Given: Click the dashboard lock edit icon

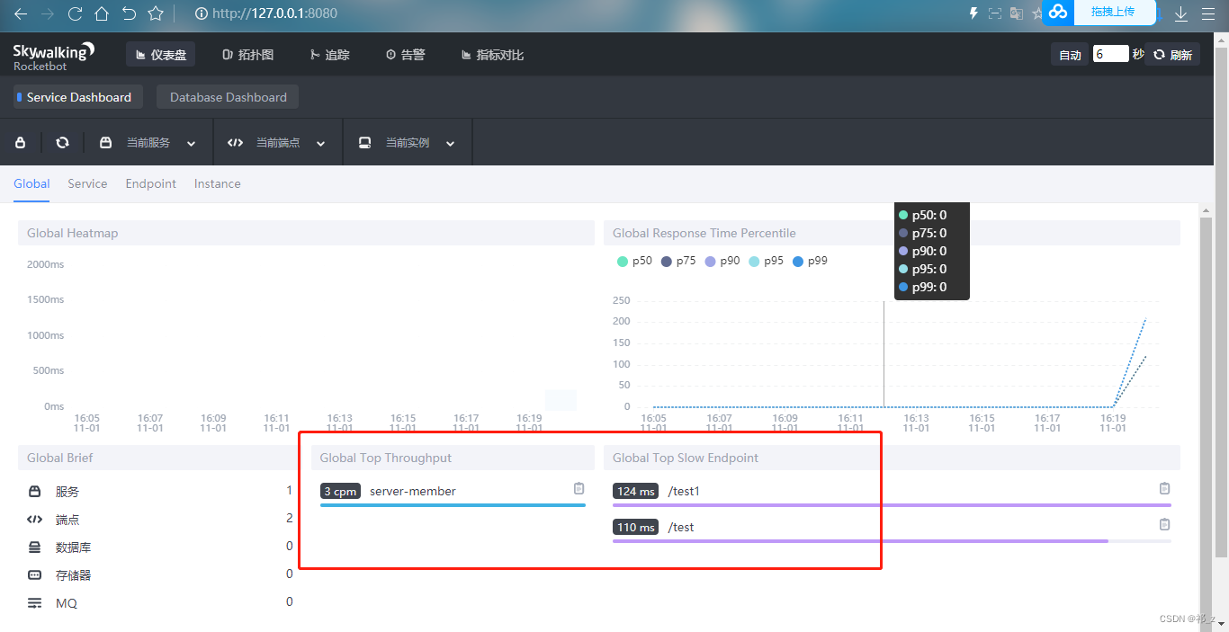Looking at the screenshot, I should [21, 143].
